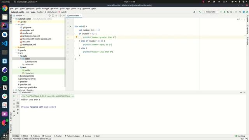Viewport: 249px width, 140px height.
Task: Click the main() breadcrumb in navigation bar
Action: (x=62, y=12)
